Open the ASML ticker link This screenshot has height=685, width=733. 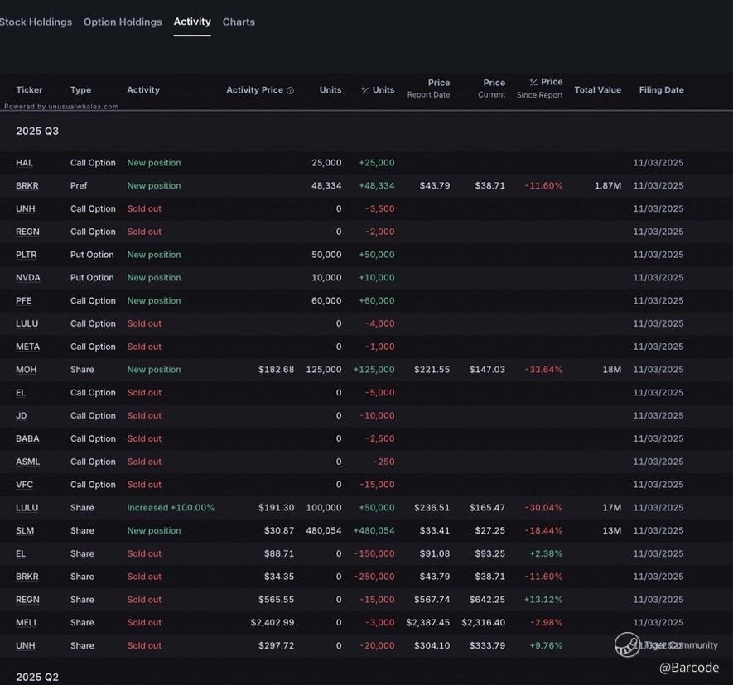pyautogui.click(x=27, y=462)
